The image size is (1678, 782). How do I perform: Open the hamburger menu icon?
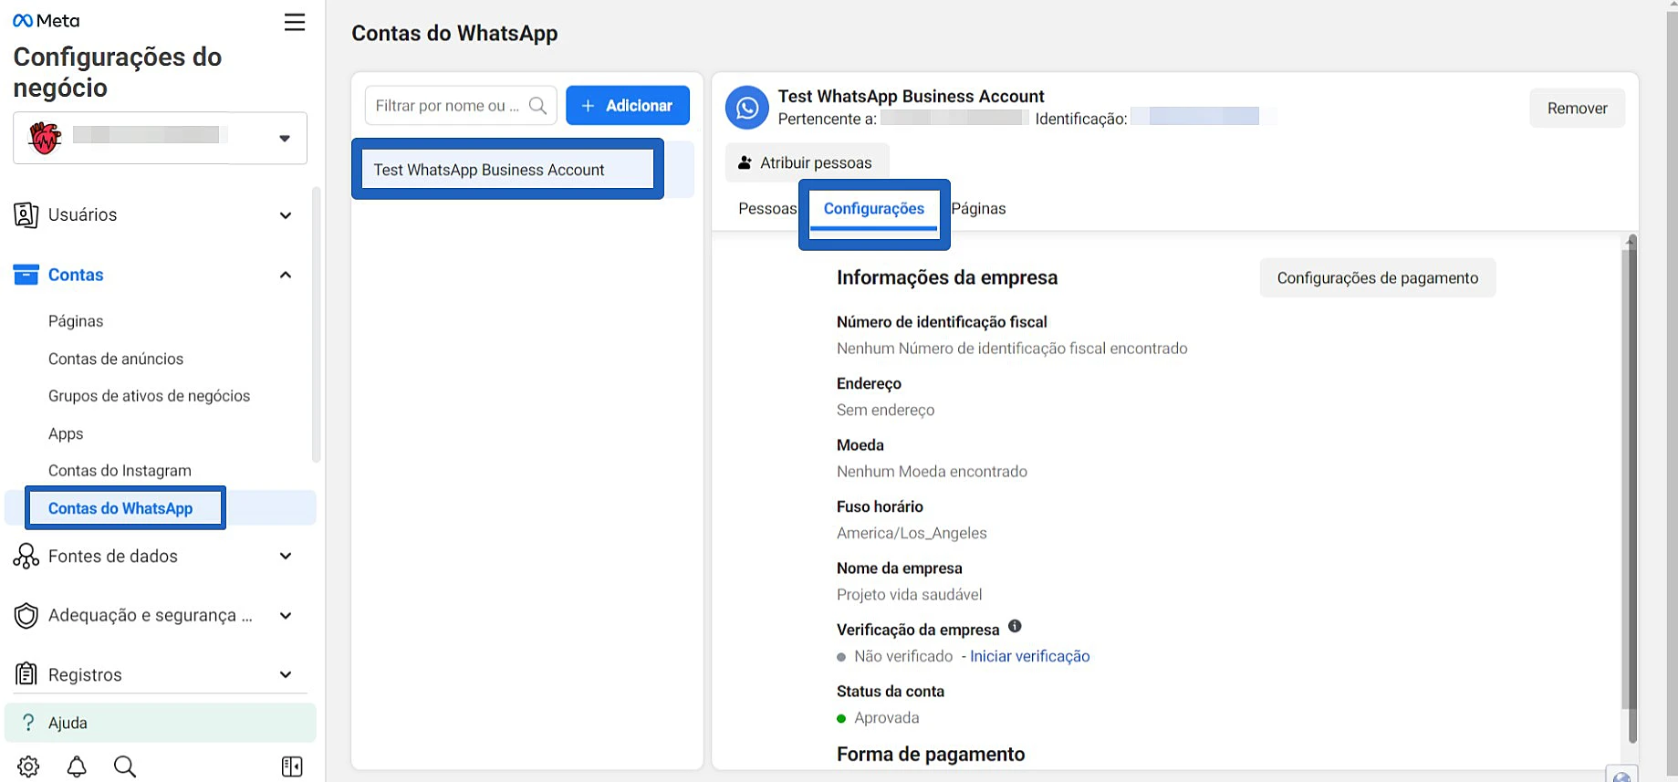tap(294, 22)
